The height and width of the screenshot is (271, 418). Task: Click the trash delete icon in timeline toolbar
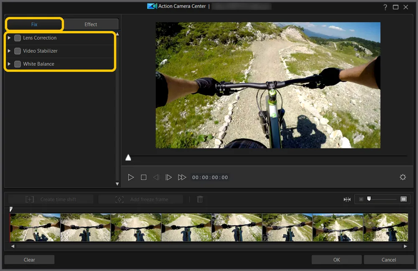point(200,199)
